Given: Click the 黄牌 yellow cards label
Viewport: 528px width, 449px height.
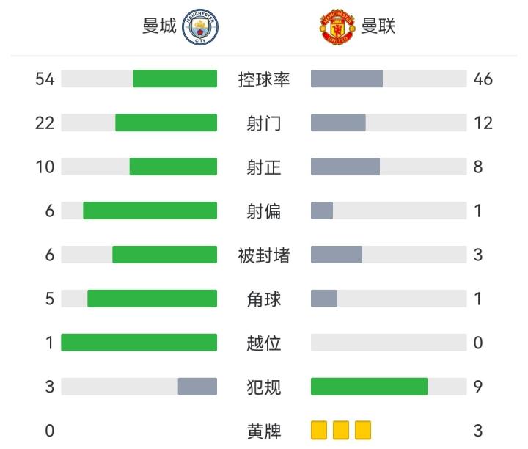Looking at the screenshot, I should (x=264, y=431).
